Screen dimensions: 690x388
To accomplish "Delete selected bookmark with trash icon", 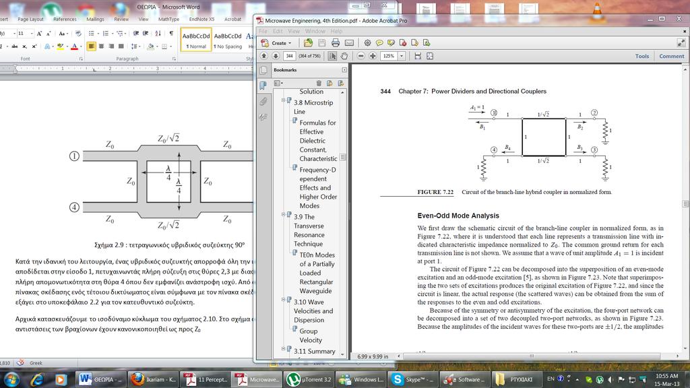I will (319, 83).
